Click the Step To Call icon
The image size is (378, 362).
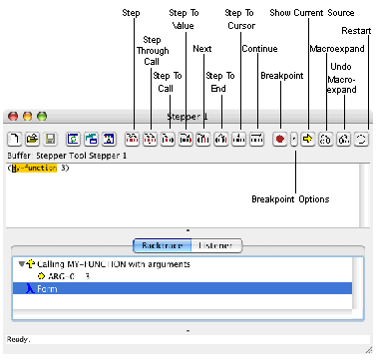tap(168, 139)
